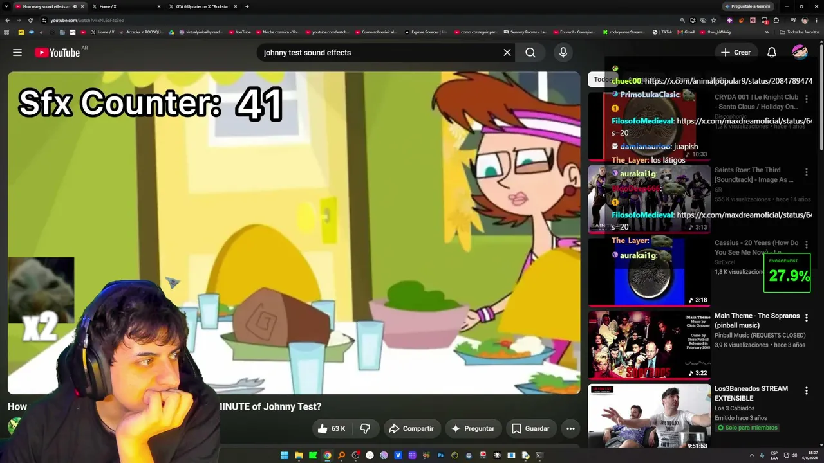Open options for Cassius - 20 Years video
824x463 pixels.
[x=807, y=245]
